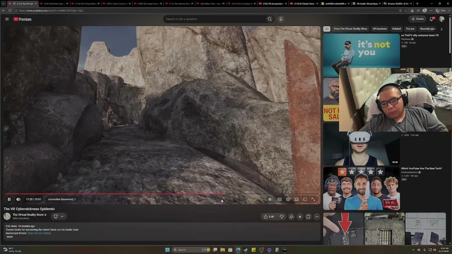Open Microsoft Store from the taskbar
Image resolution: width=452 pixels, height=254 pixels.
[x=230, y=250]
